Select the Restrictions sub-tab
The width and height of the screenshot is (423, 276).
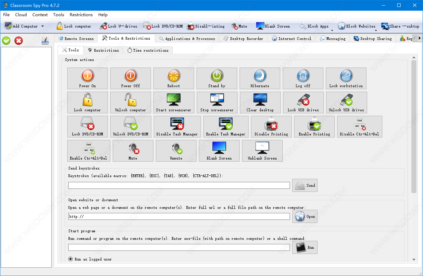coord(103,50)
